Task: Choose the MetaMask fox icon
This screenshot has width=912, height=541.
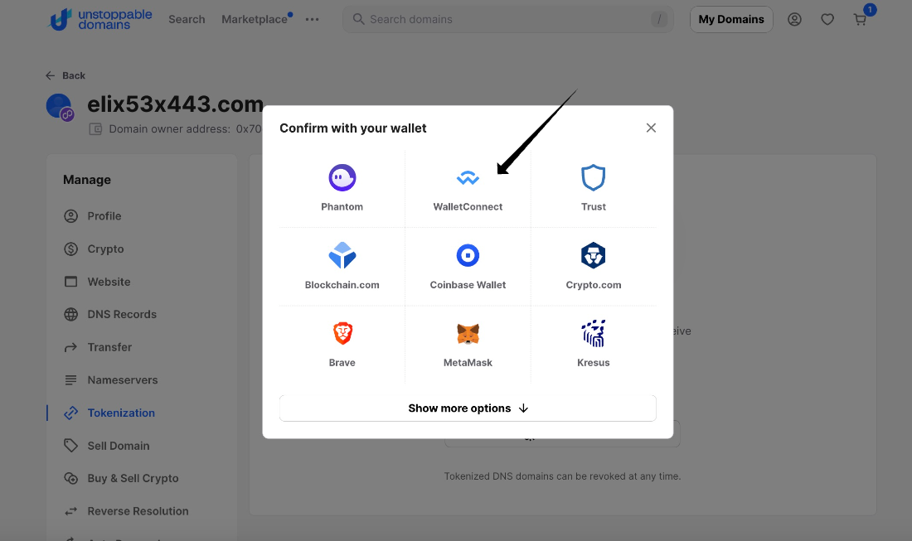Action: (x=468, y=334)
